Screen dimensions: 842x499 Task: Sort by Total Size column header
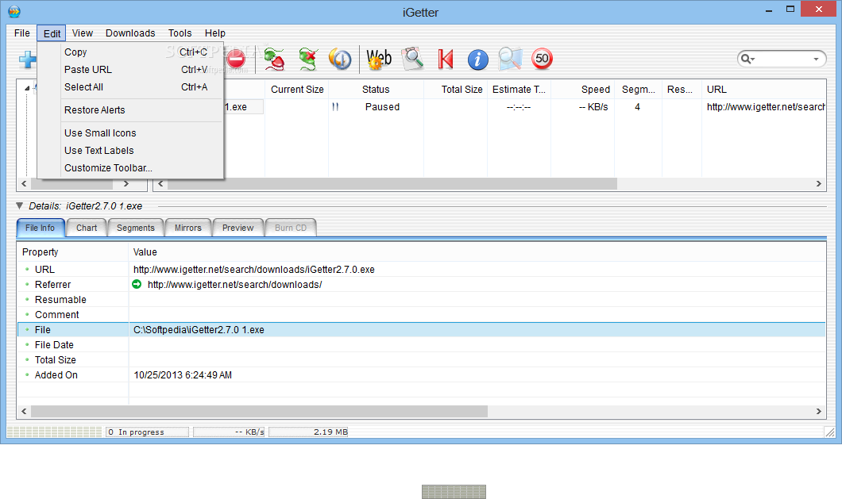click(456, 90)
